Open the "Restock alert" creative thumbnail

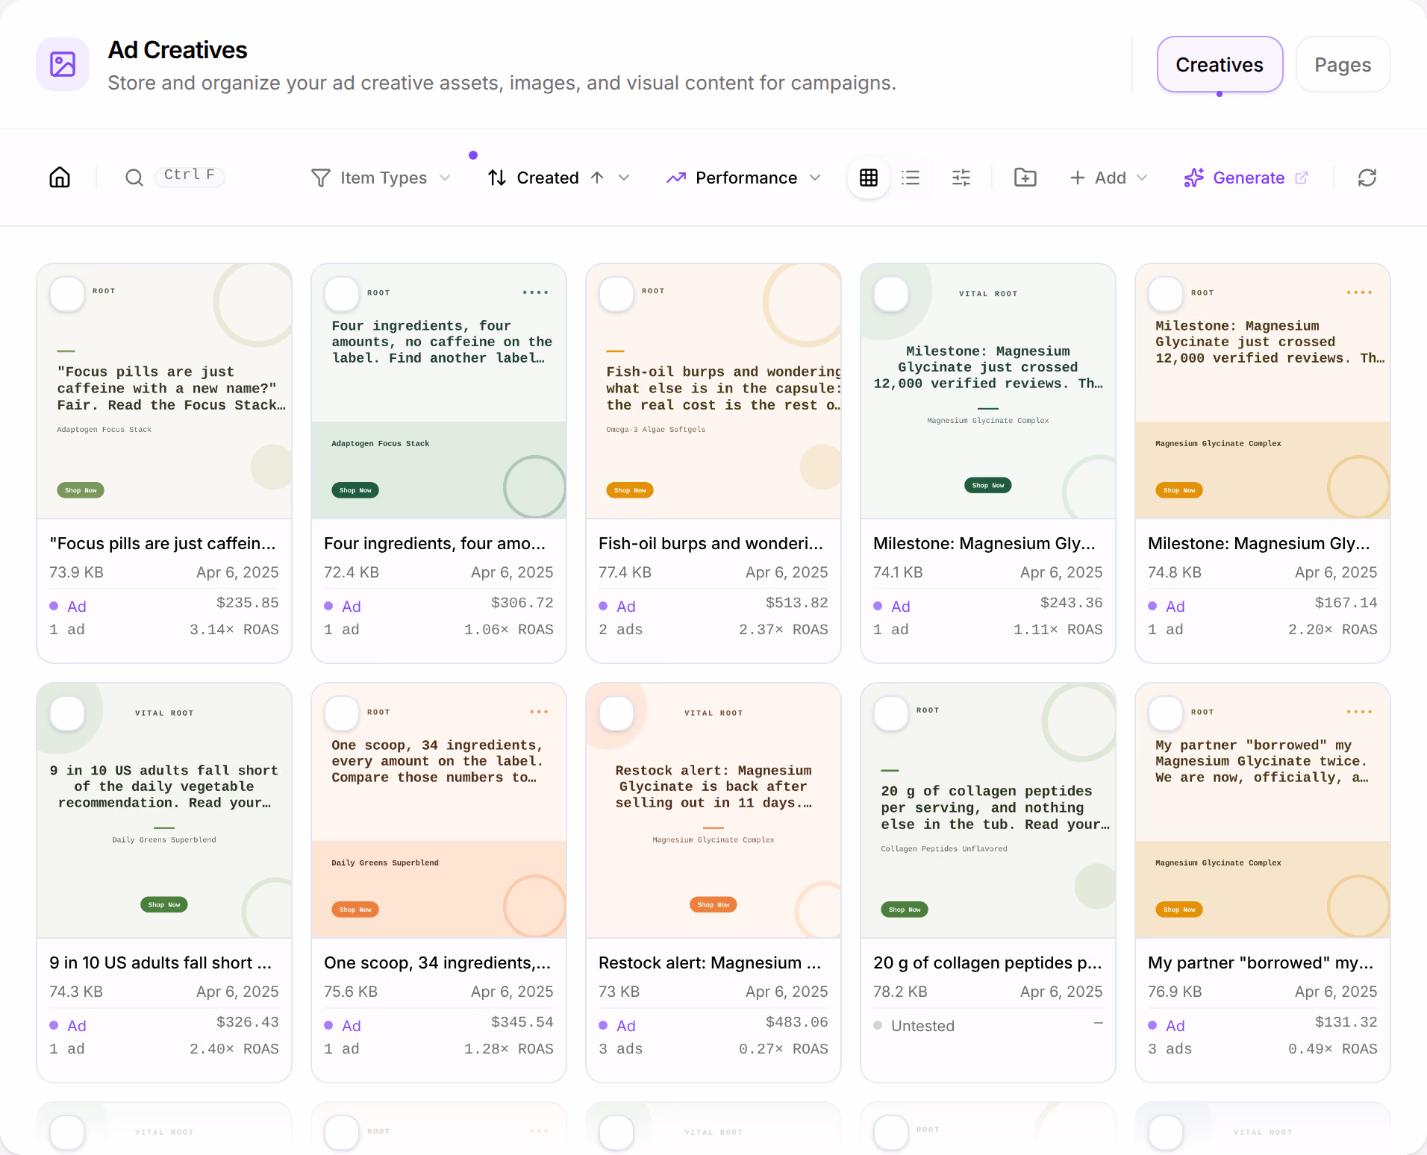tap(713, 810)
